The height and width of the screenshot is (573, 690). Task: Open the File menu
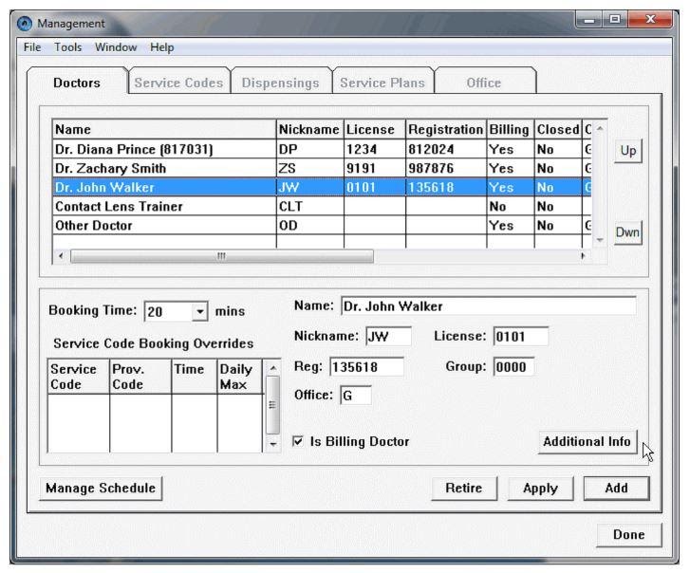(32, 47)
